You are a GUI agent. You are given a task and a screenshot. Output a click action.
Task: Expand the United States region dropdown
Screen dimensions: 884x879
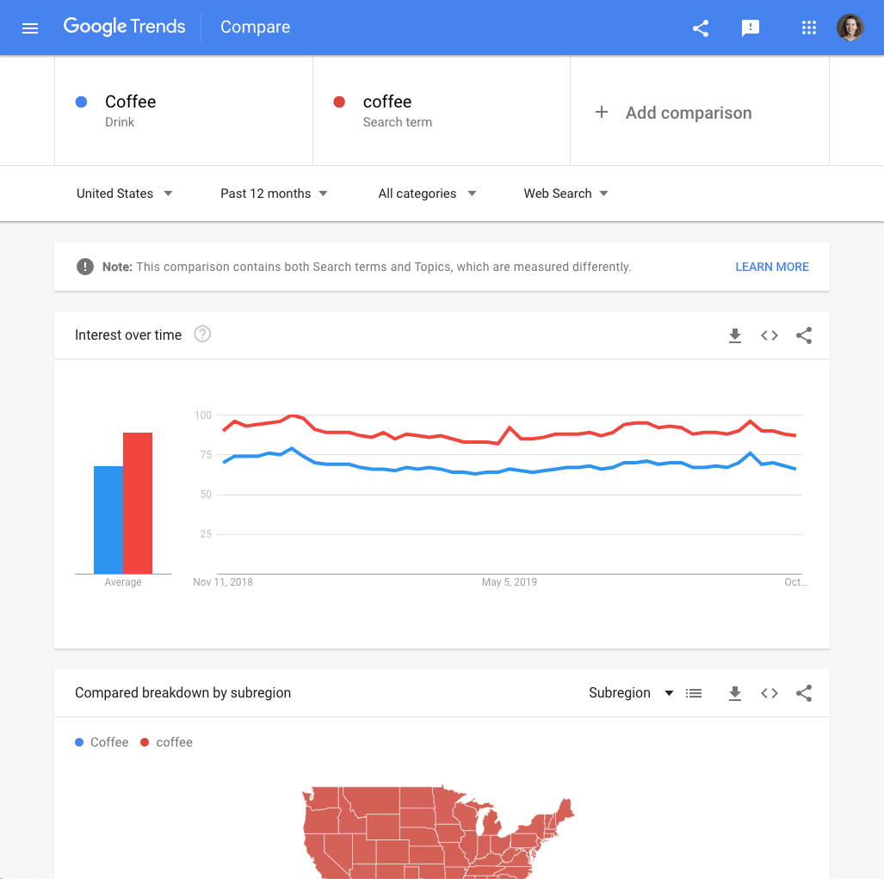(125, 194)
